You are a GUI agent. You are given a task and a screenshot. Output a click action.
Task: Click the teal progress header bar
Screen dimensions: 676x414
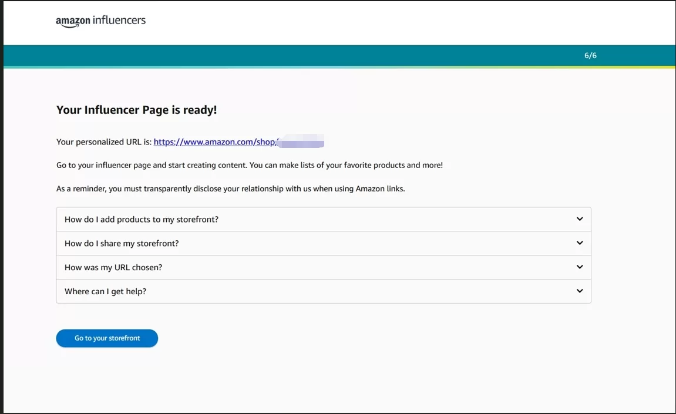(x=294, y=56)
